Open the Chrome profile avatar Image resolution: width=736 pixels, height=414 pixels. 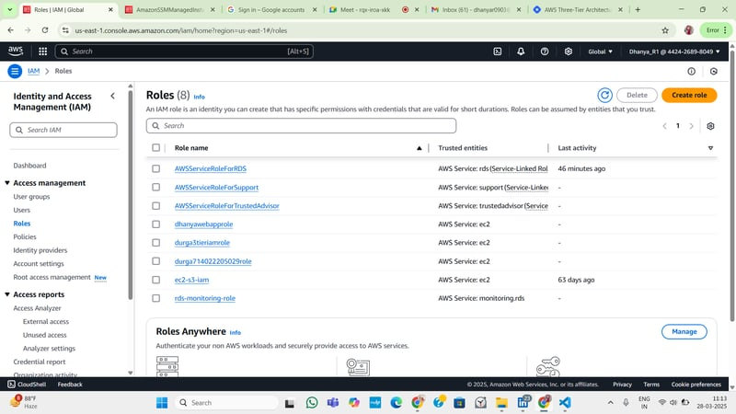pos(689,30)
